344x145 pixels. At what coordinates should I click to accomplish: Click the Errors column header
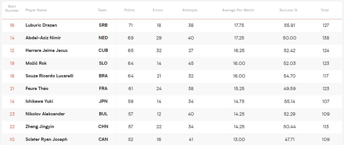(158, 10)
